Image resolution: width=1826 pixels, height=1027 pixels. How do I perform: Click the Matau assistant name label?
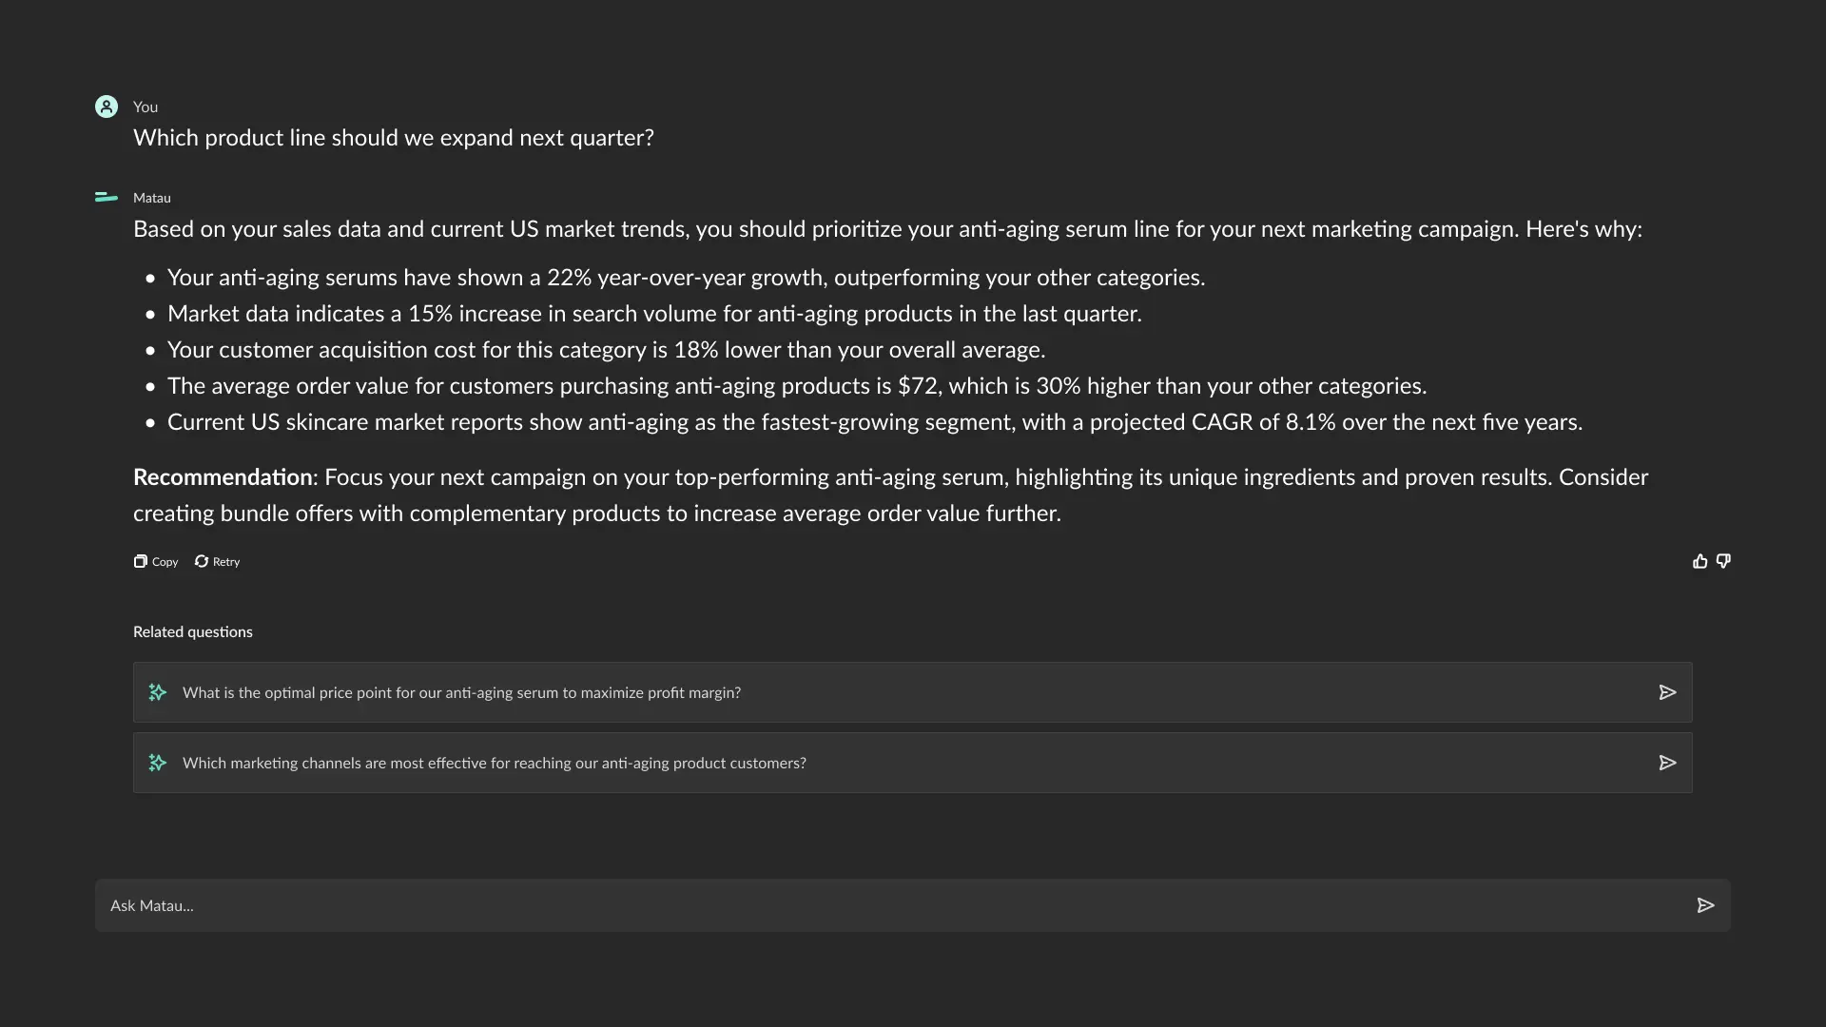[152, 198]
